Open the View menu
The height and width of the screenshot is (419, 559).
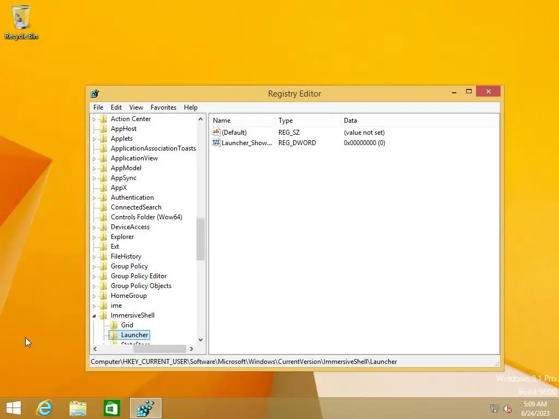(136, 107)
